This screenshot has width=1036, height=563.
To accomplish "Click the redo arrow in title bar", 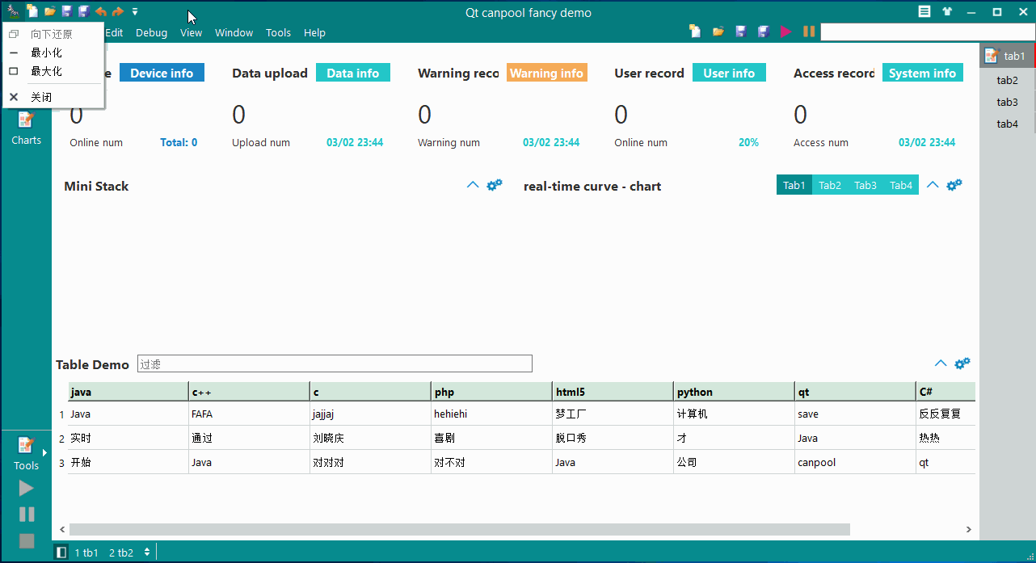I will point(118,11).
